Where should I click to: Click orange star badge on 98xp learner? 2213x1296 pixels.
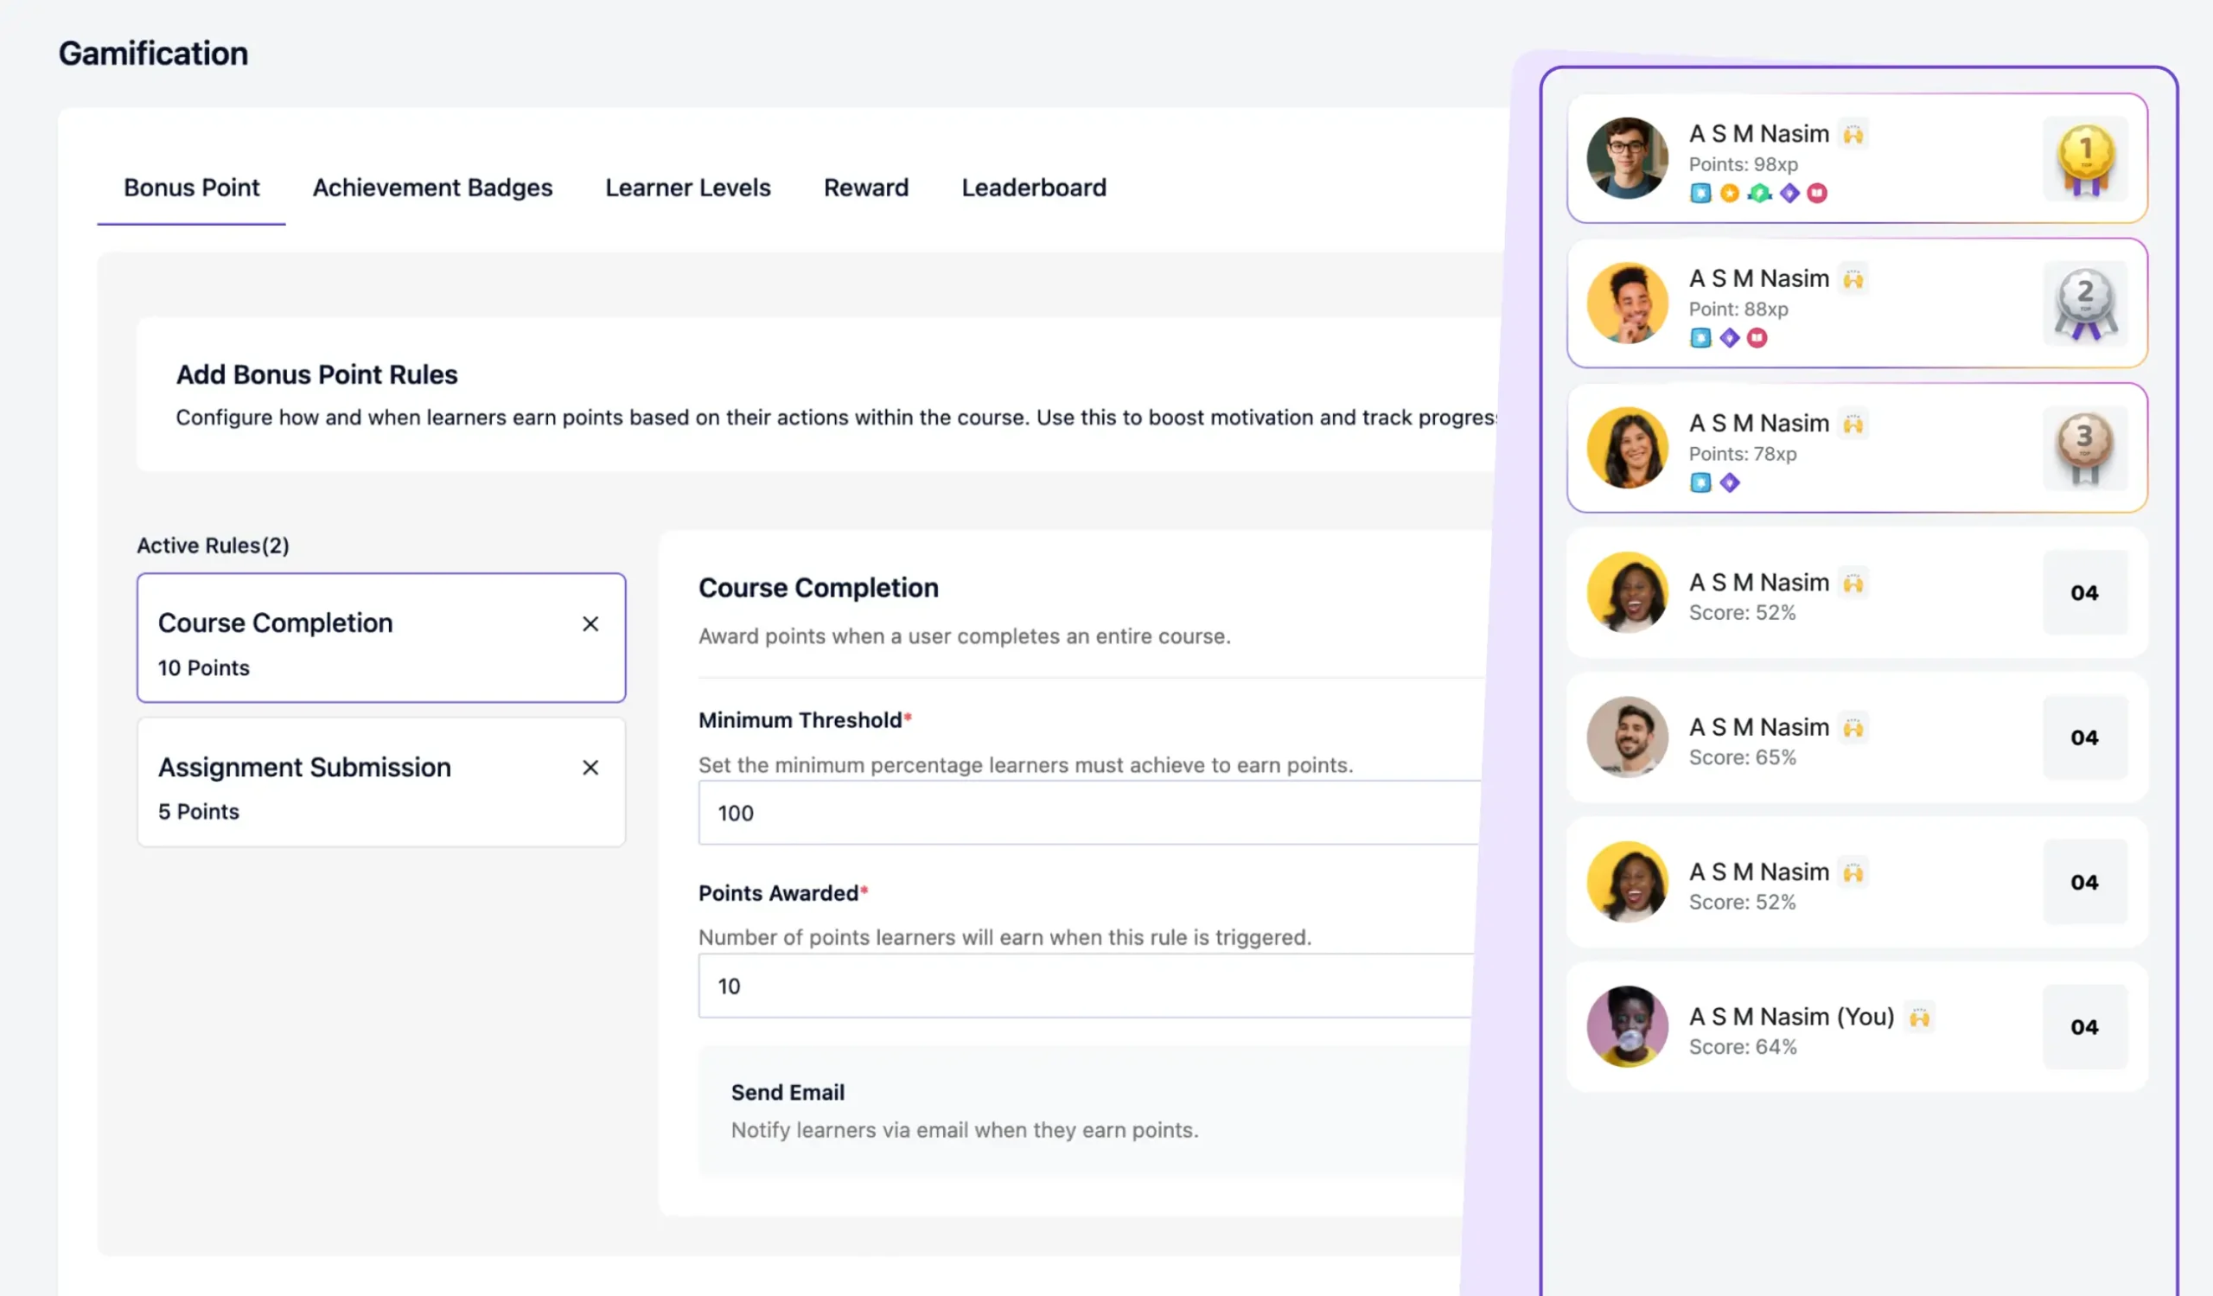pos(1729,193)
